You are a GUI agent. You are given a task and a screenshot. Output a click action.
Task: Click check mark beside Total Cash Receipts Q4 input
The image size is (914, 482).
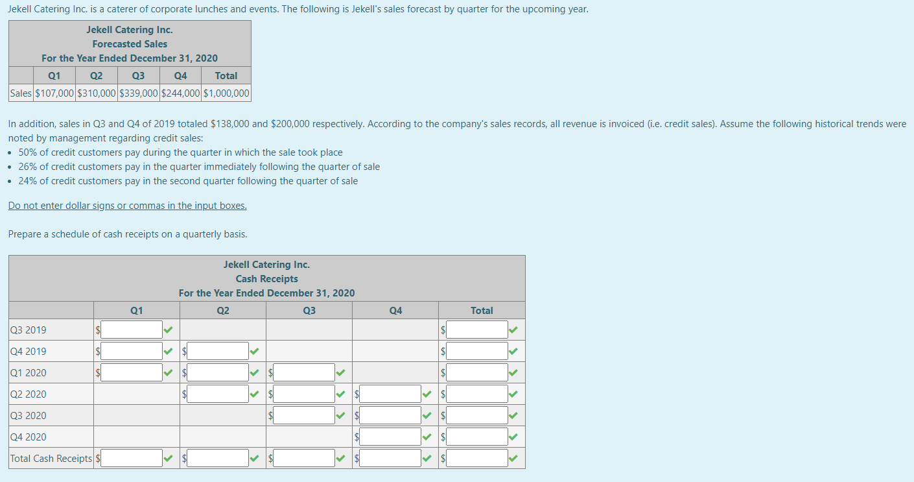tap(427, 459)
